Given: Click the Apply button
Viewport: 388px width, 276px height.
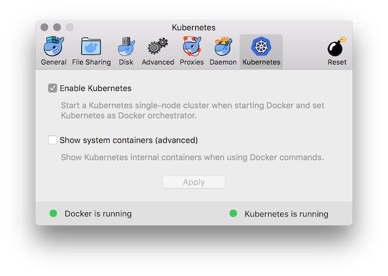Looking at the screenshot, I should [x=194, y=182].
